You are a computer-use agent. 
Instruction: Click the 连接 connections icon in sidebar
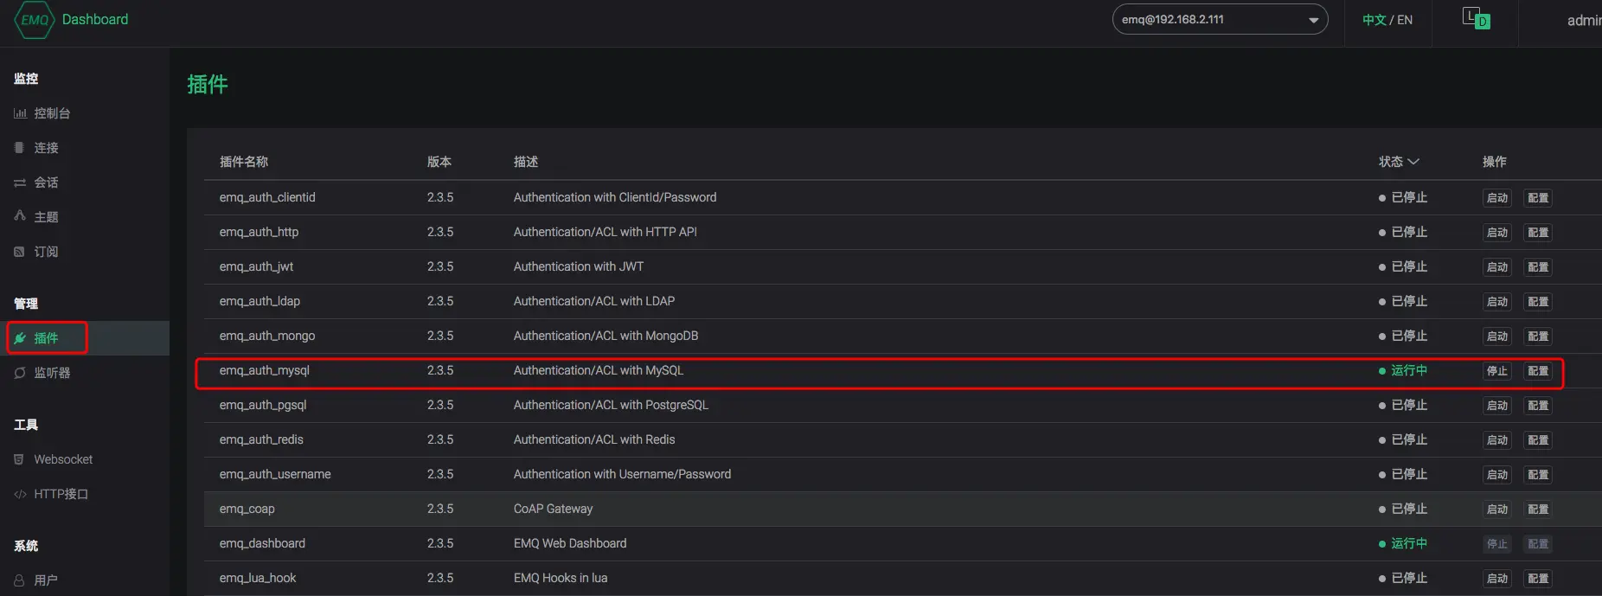(19, 148)
